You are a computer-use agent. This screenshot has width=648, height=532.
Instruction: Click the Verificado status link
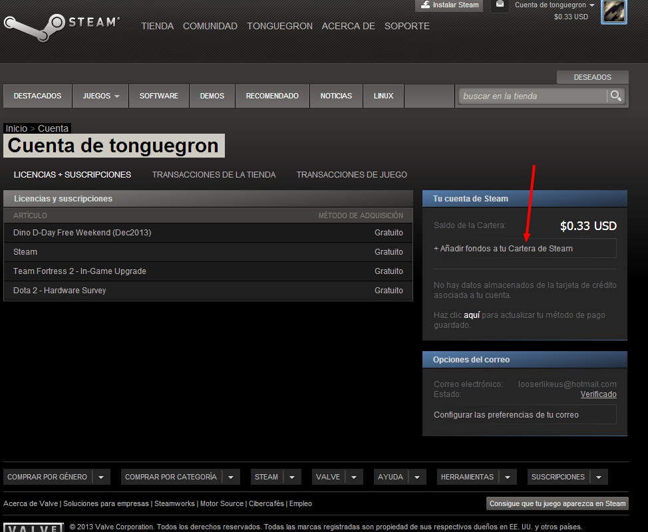(x=598, y=394)
